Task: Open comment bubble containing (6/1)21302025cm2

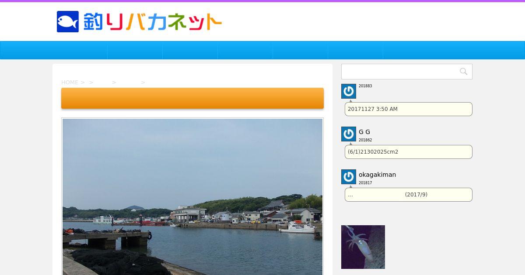Action: [x=409, y=152]
